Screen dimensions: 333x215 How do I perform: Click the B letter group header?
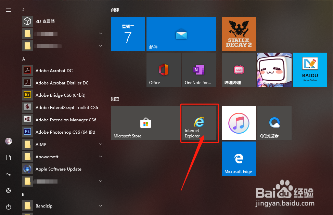[23, 194]
